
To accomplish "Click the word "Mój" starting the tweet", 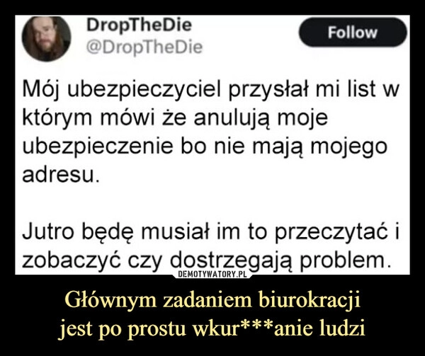I will 41,91.
